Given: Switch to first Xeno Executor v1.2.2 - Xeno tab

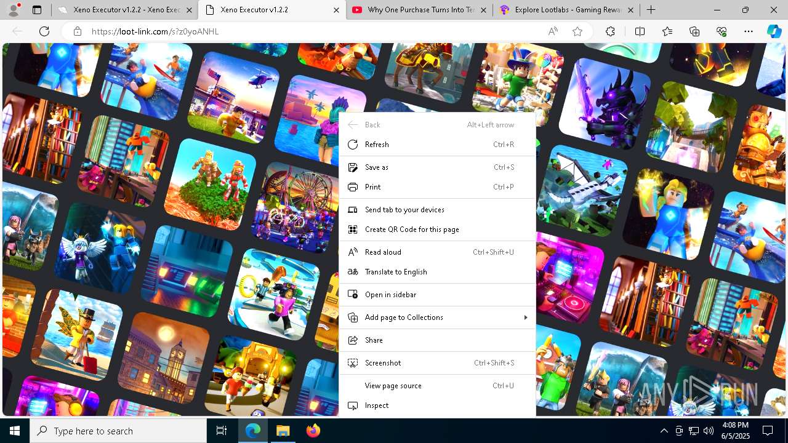Looking at the screenshot, I should pos(124,10).
